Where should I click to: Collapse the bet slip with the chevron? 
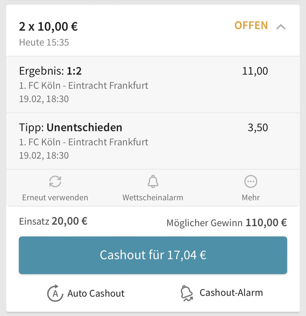tap(281, 26)
